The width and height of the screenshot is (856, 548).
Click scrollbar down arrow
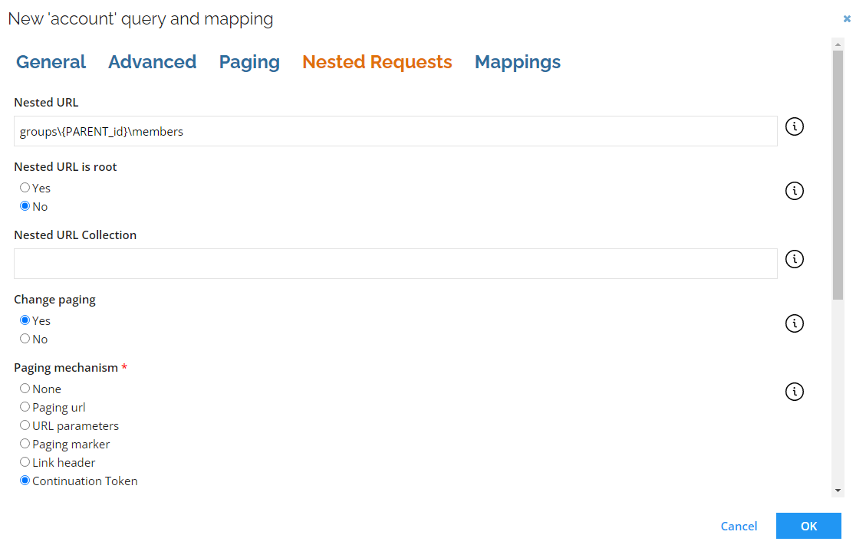click(838, 491)
